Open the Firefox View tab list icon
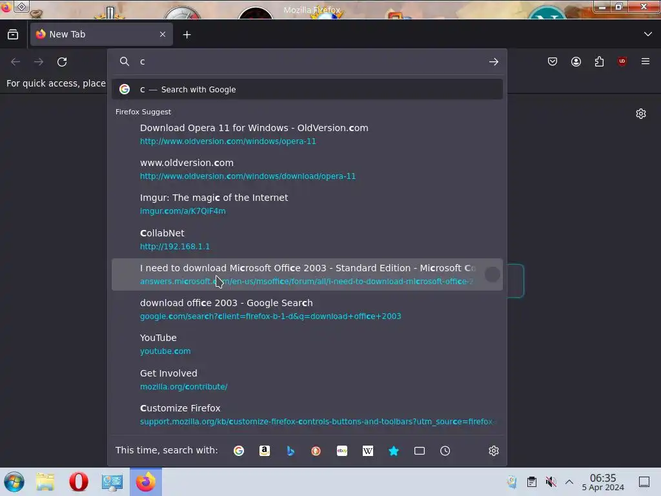This screenshot has height=496, width=661. click(13, 35)
